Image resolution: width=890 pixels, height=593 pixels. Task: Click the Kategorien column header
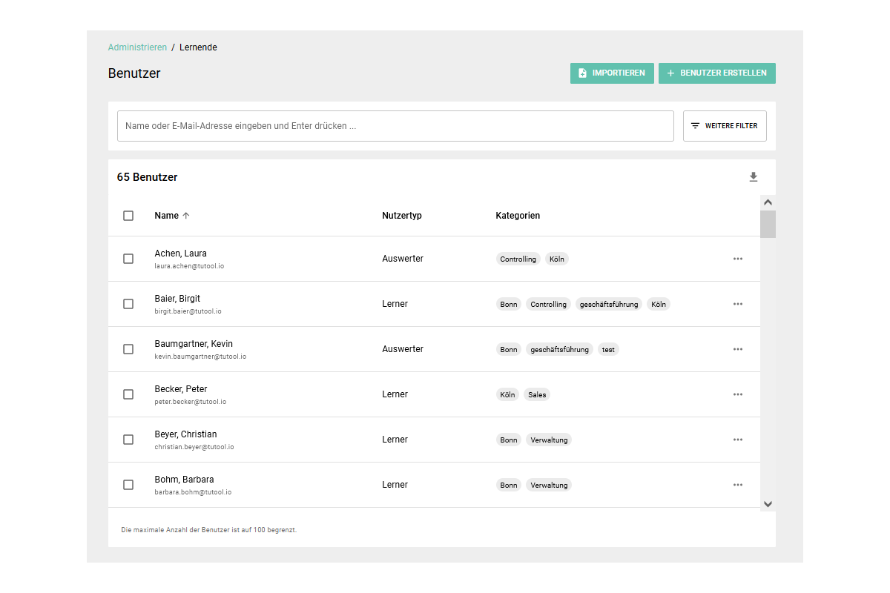point(518,216)
